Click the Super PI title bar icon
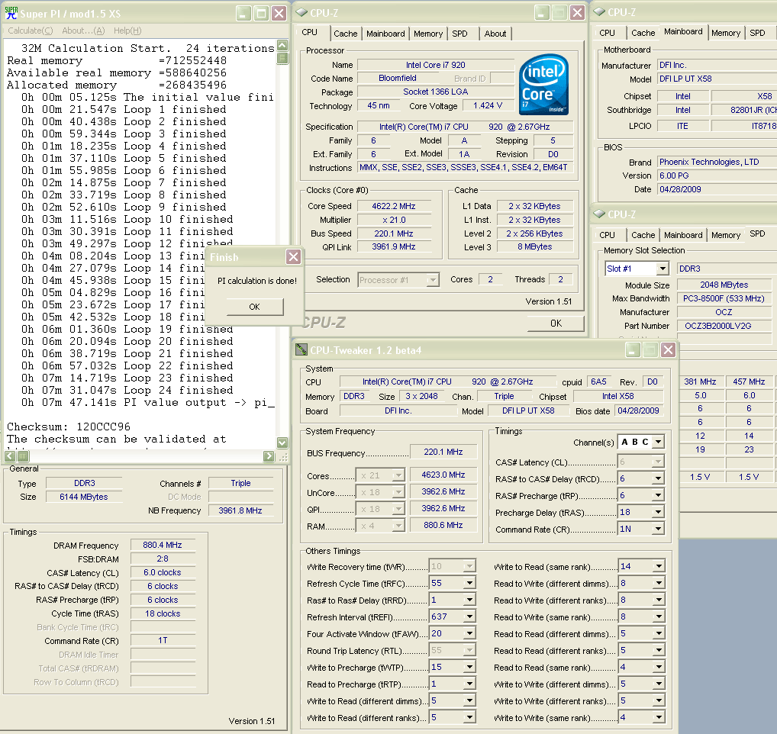Viewport: 777px width, 734px height. point(11,14)
